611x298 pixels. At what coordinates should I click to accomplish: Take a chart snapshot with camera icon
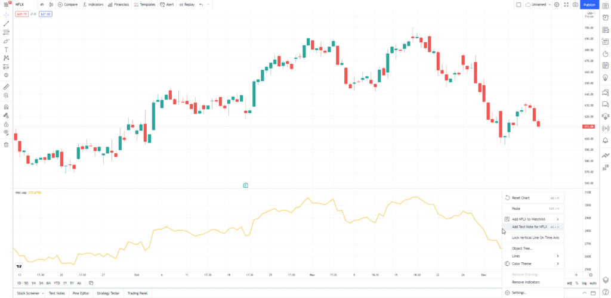tap(575, 5)
